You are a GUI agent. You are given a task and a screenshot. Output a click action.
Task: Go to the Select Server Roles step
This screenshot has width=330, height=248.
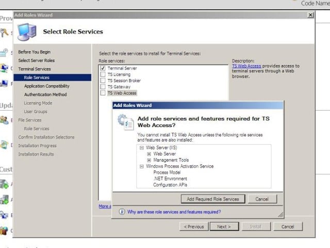tap(37, 61)
